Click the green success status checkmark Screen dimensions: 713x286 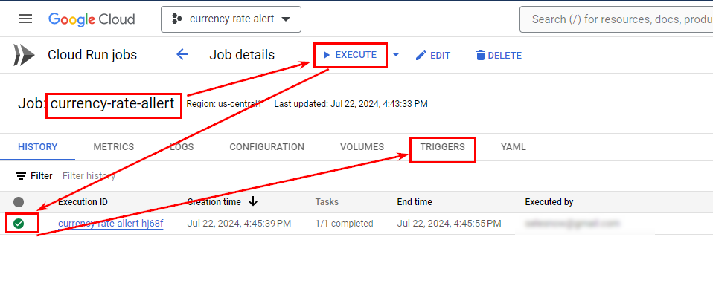[x=19, y=224]
